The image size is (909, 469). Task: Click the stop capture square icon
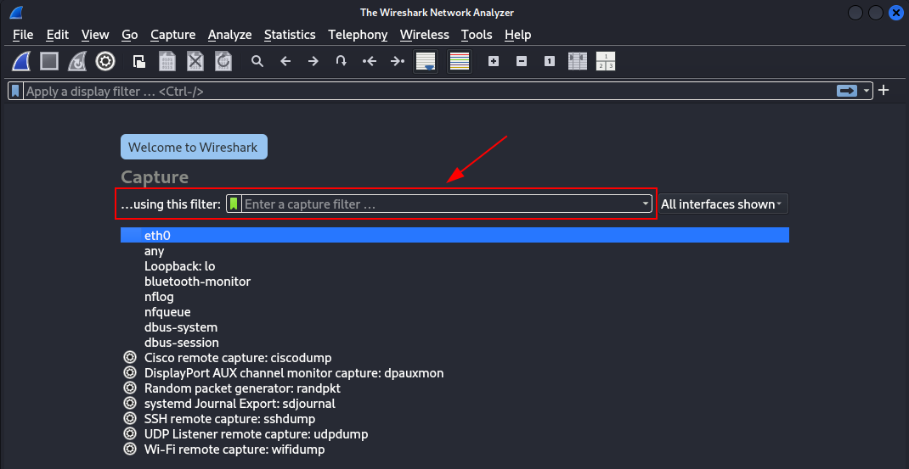point(49,61)
